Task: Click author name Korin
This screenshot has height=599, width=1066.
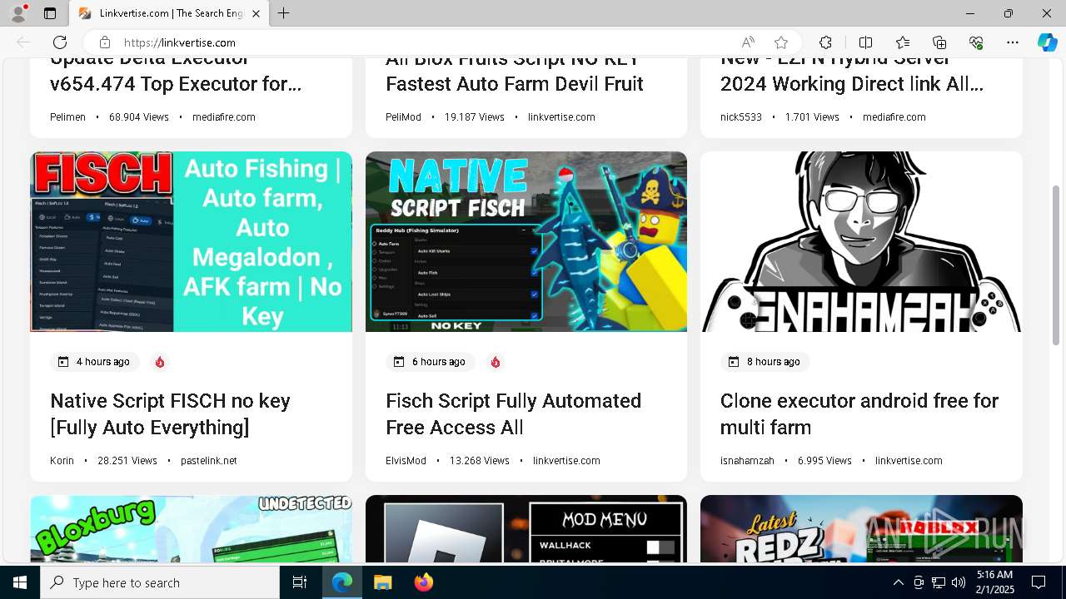Action: (62, 460)
